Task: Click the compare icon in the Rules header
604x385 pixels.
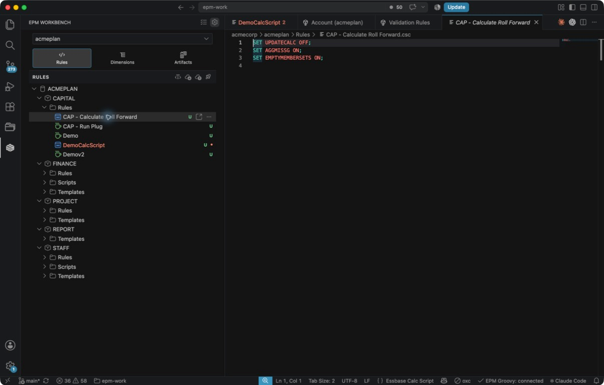Action: pos(177,77)
